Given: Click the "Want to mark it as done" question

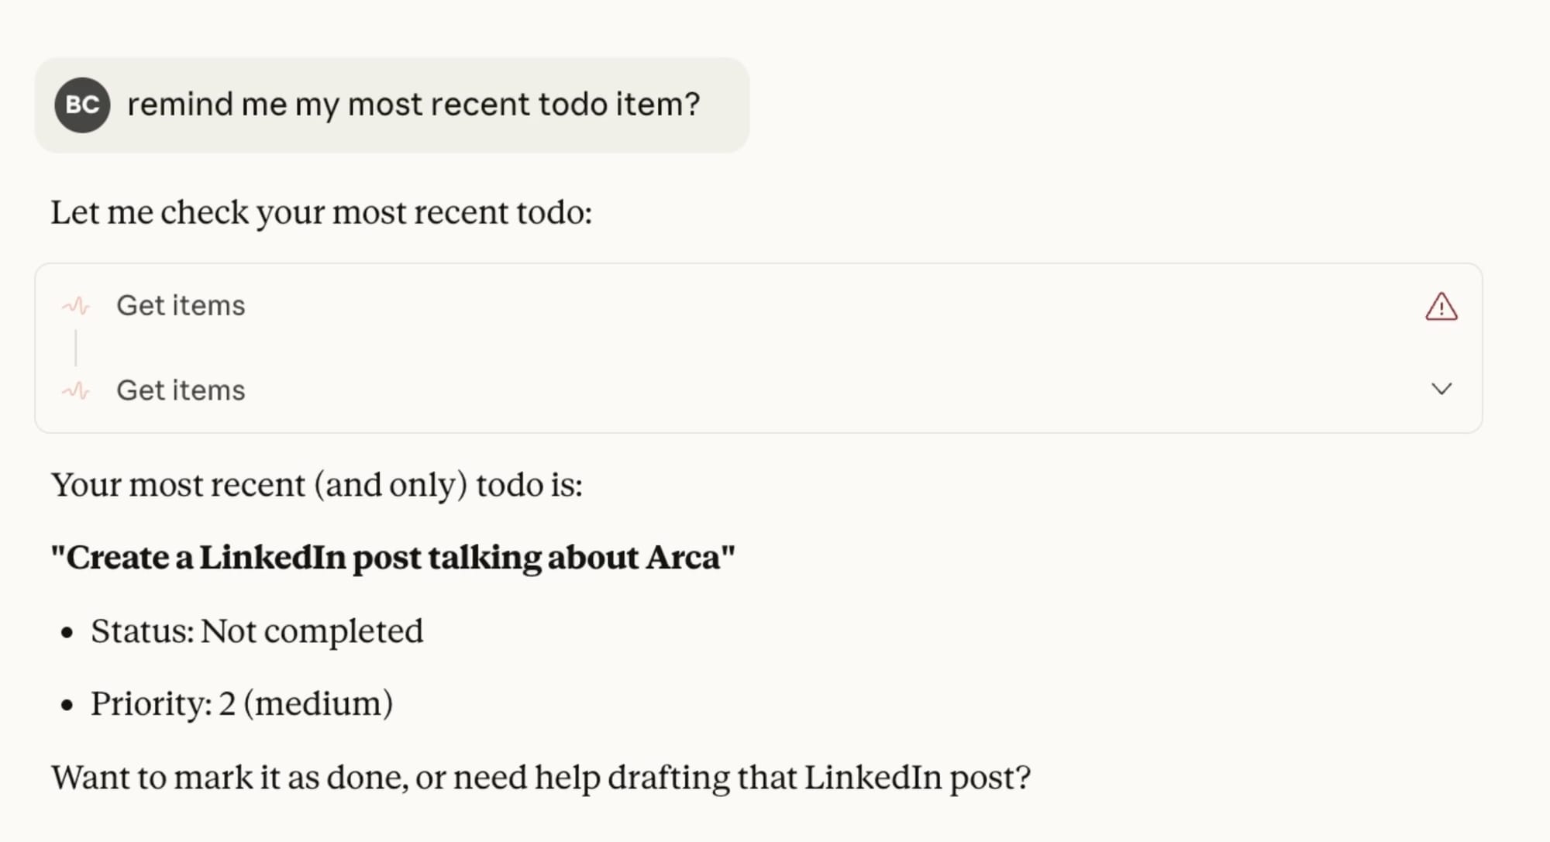Looking at the screenshot, I should point(540,777).
